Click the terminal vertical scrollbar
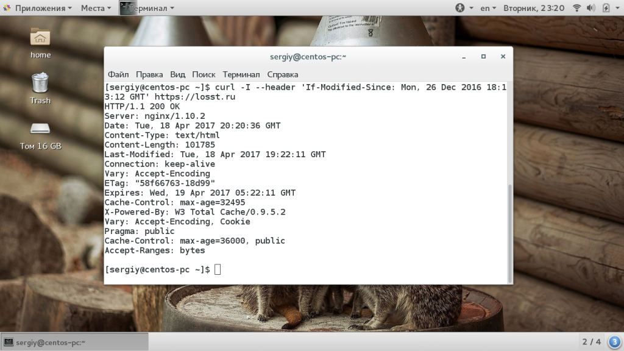 [x=509, y=232]
